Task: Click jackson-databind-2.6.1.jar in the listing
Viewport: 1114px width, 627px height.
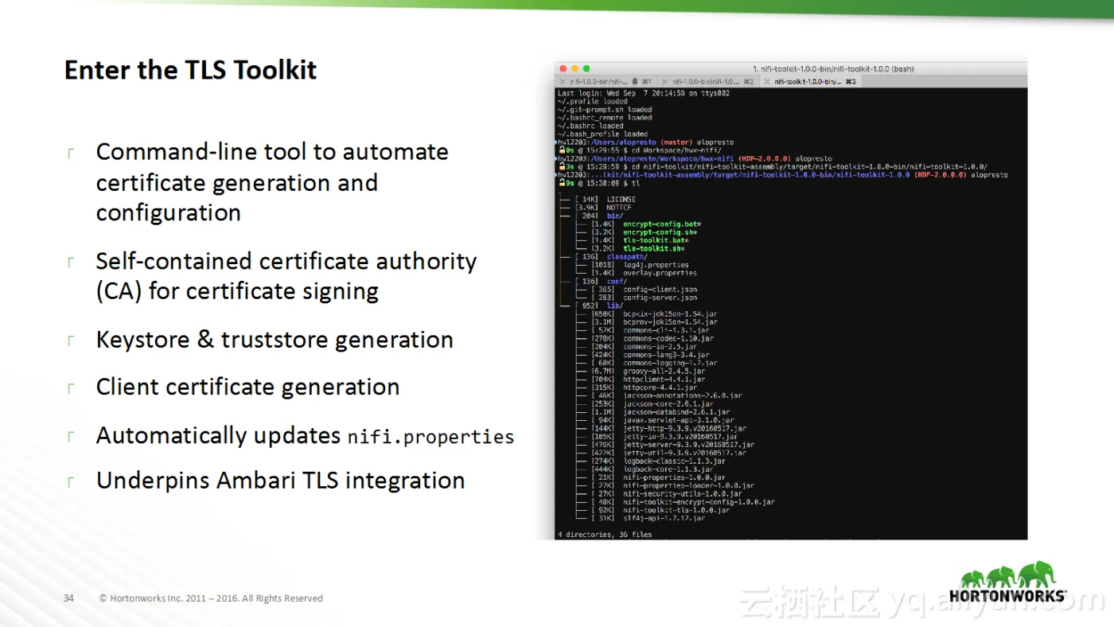Action: [x=676, y=412]
